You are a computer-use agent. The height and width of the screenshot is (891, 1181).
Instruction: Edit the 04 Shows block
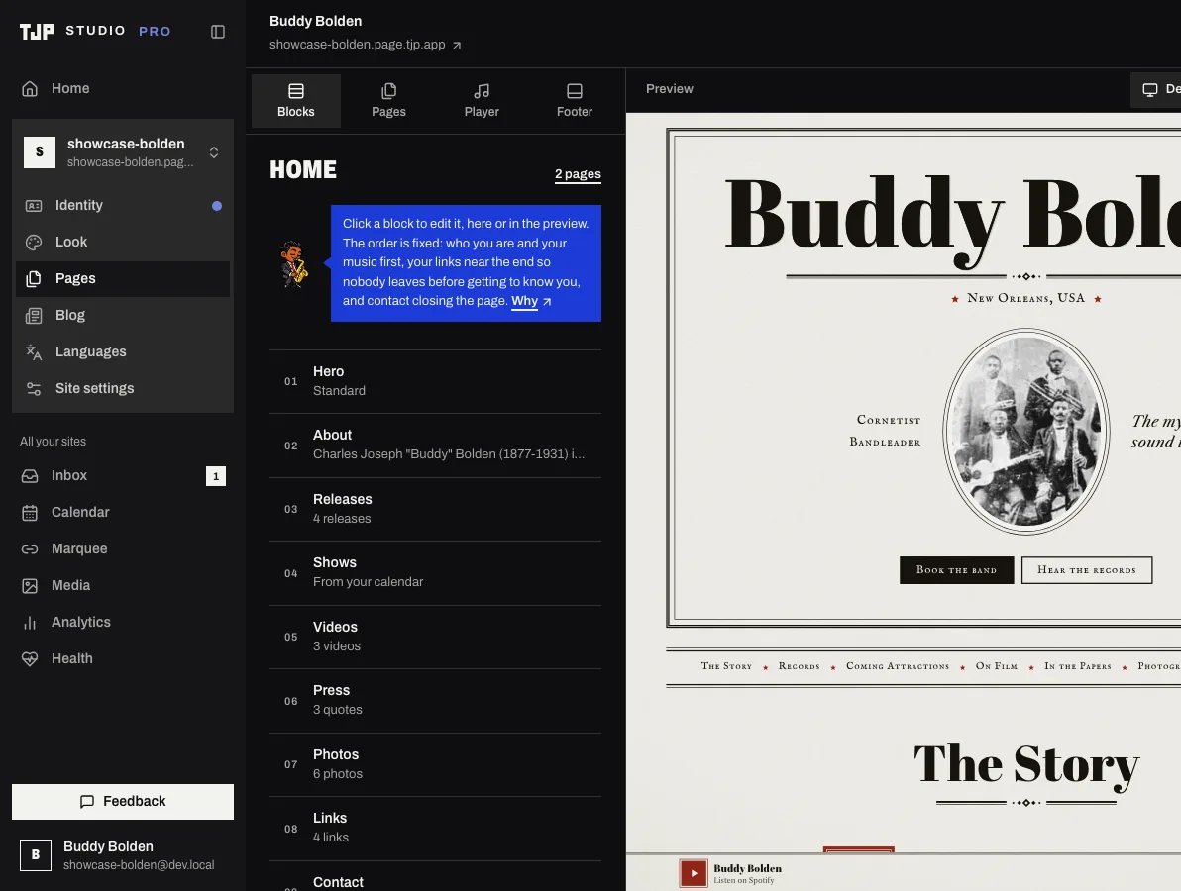[435, 573]
